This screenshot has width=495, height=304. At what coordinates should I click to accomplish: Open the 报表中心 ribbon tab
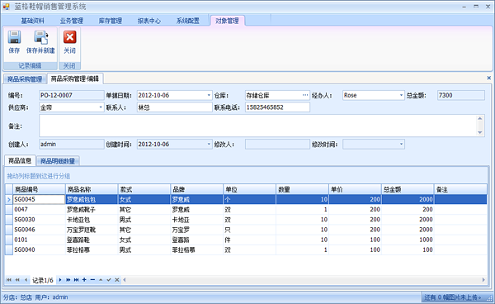point(149,21)
